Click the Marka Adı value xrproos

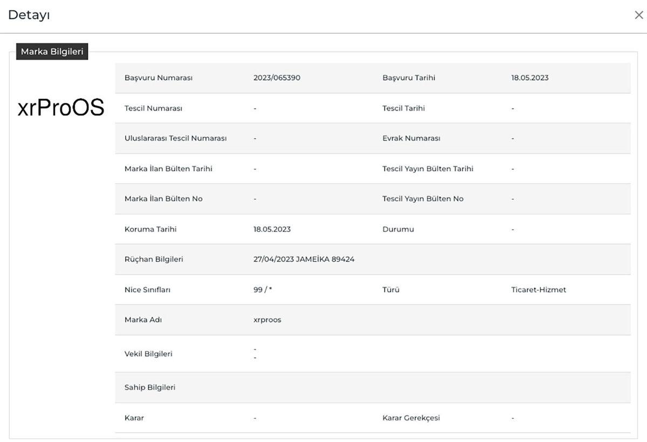(x=267, y=320)
